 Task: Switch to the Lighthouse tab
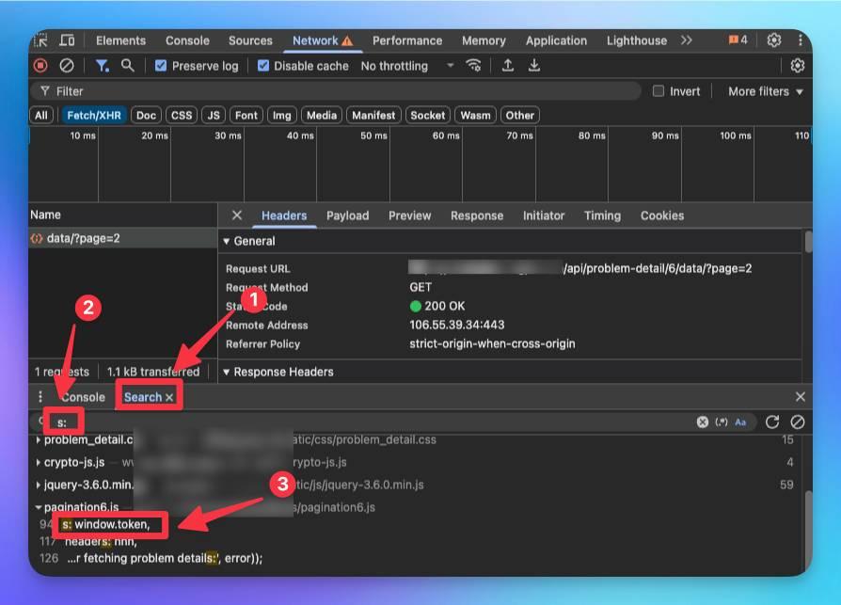(637, 40)
